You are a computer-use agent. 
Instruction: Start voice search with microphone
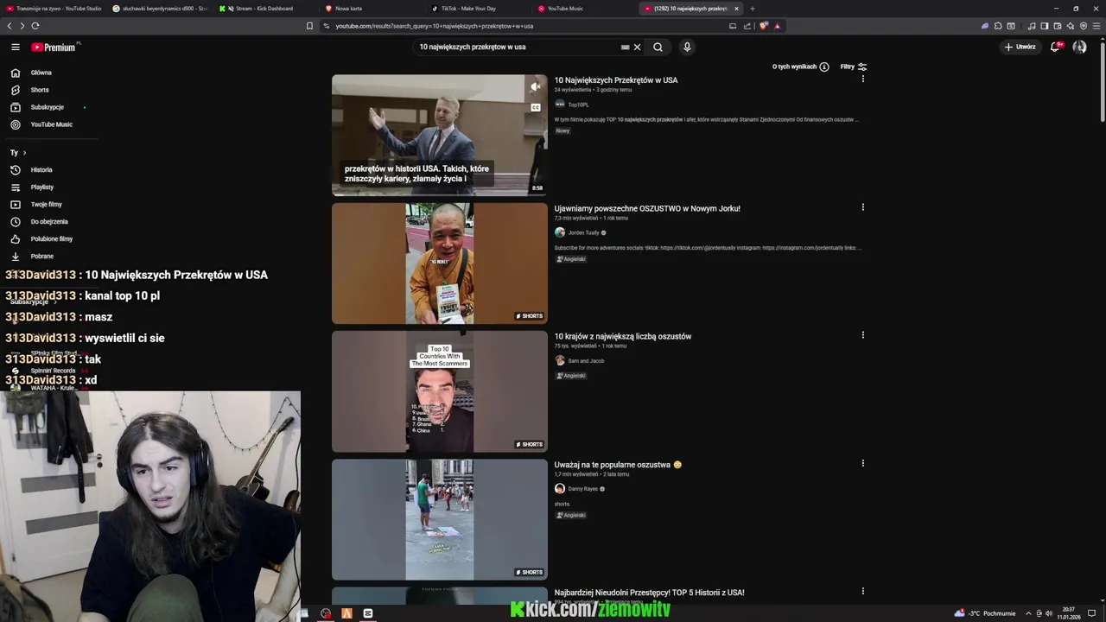(x=687, y=47)
